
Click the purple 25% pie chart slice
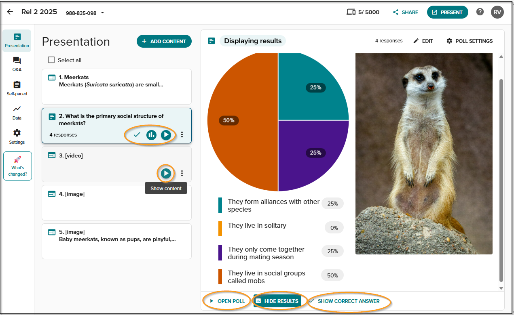(313, 156)
